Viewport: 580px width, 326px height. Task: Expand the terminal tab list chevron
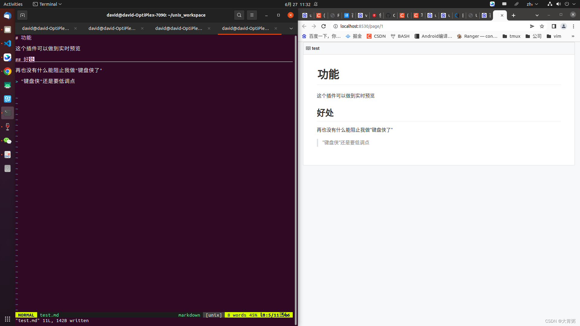291,28
